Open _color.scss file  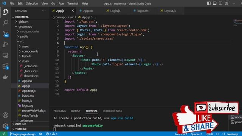click(x=30, y=66)
